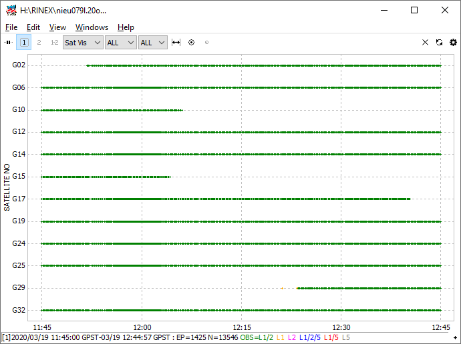Select orange L1 legend in the status bar
The width and height of the screenshot is (461, 344).
point(281,337)
